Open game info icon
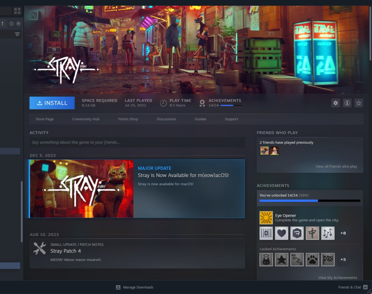Viewport: 372px width, 294px height. pos(347,103)
